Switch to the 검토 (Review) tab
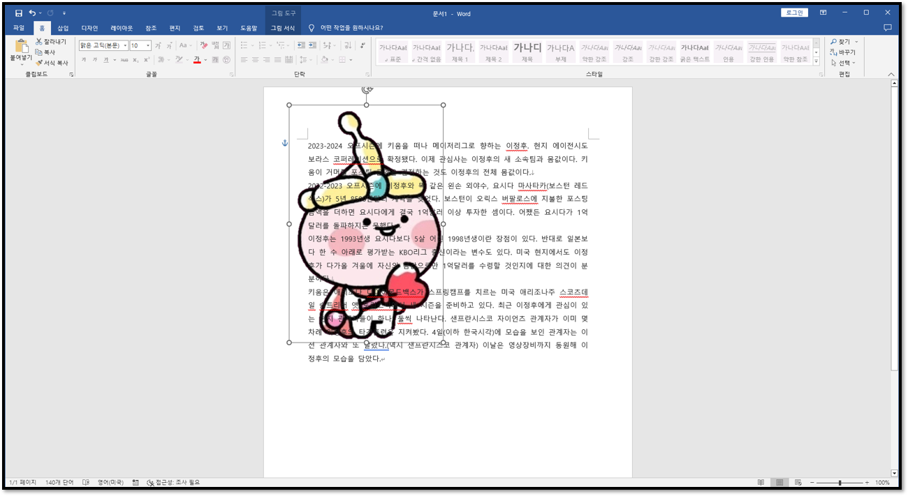The height and width of the screenshot is (496, 908). (198, 28)
